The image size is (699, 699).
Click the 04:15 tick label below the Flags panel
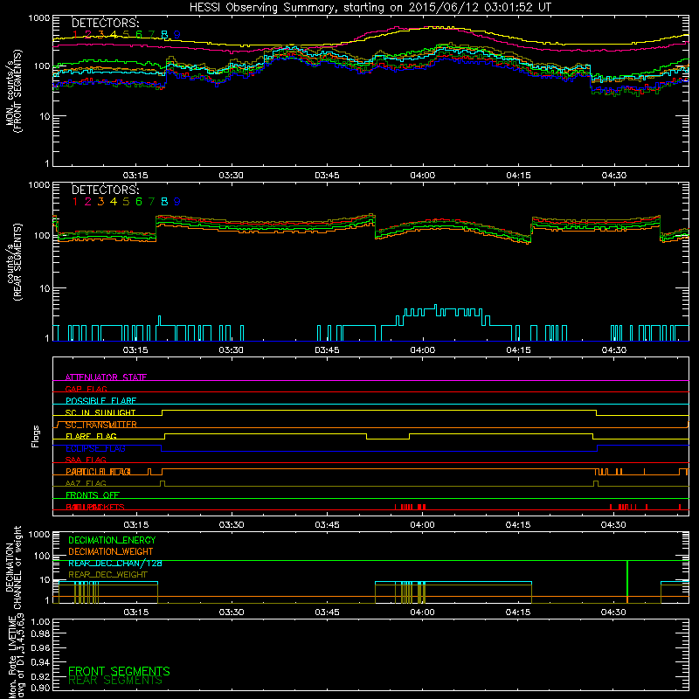pyautogui.click(x=518, y=525)
